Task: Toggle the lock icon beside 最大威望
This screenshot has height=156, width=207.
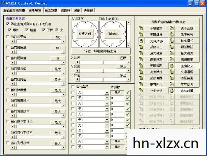Action: [x=141, y=53]
